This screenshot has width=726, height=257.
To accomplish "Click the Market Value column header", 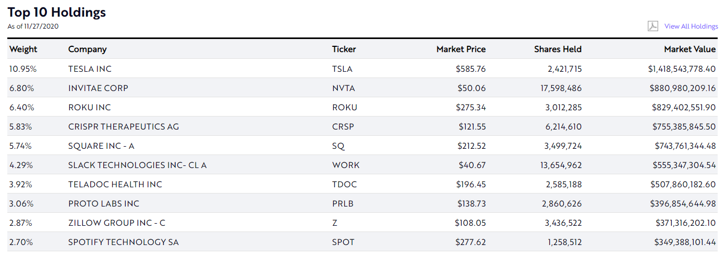I will point(689,49).
